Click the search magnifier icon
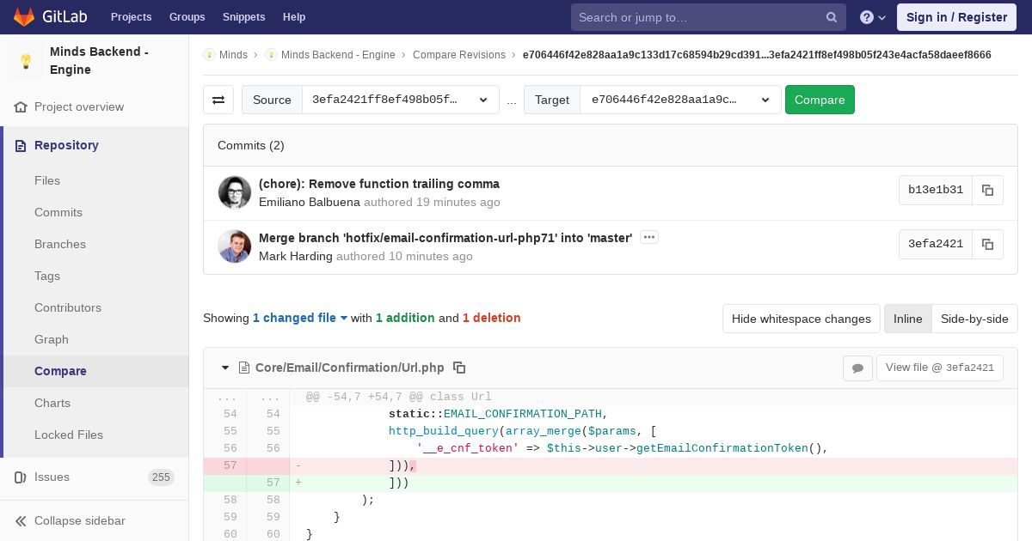This screenshot has width=1032, height=541. tap(831, 17)
